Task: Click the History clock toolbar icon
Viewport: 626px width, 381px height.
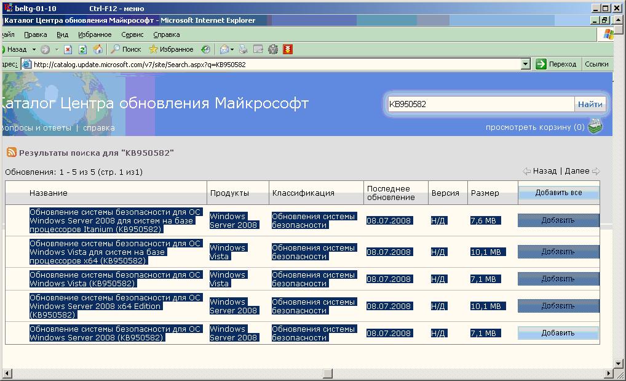Action: (x=205, y=49)
